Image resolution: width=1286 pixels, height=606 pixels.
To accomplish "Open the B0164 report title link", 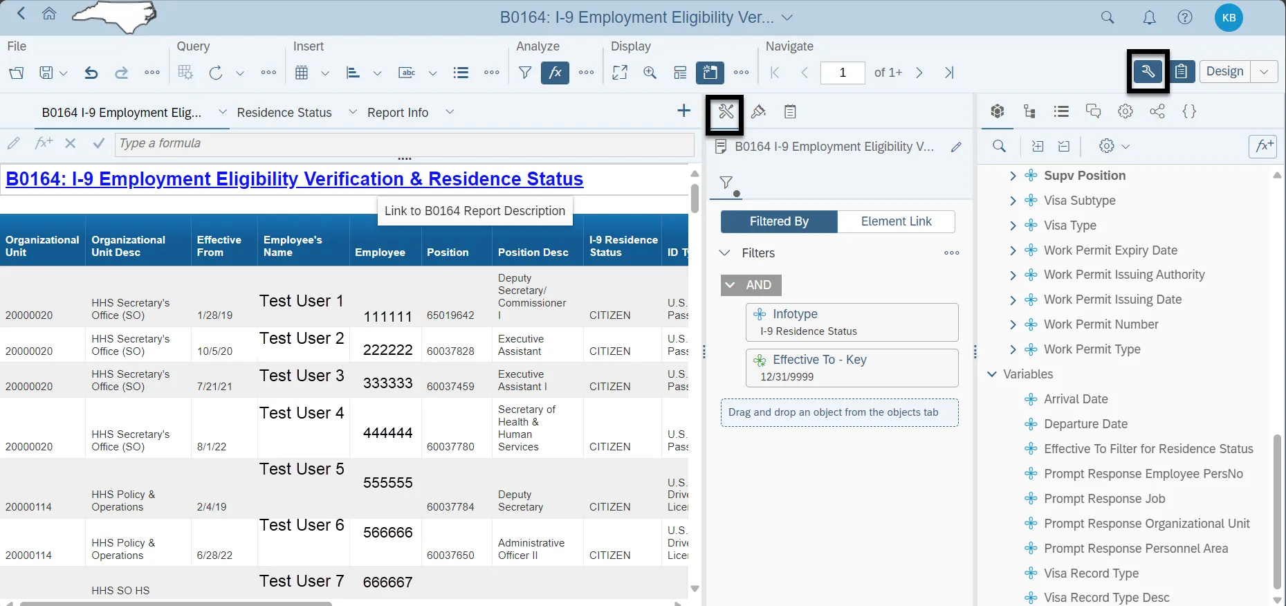I will 295,179.
